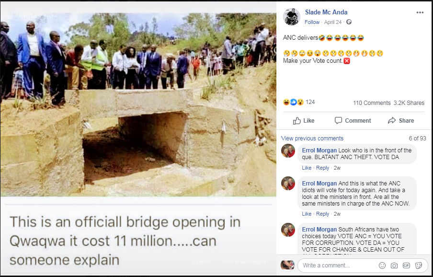Click the globe audience icon next to April 24

(x=348, y=22)
